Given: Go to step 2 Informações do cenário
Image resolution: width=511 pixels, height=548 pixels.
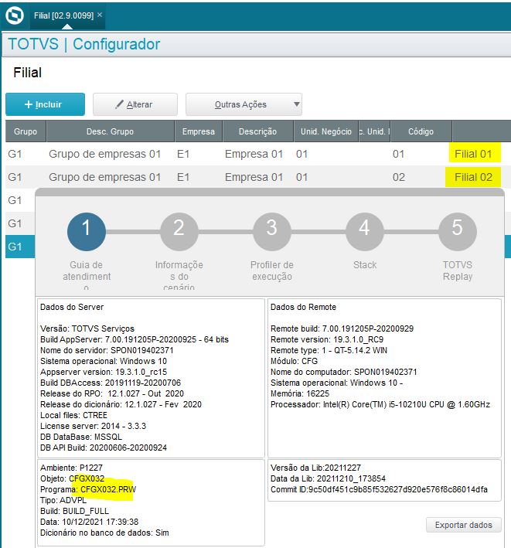Looking at the screenshot, I should [179, 232].
